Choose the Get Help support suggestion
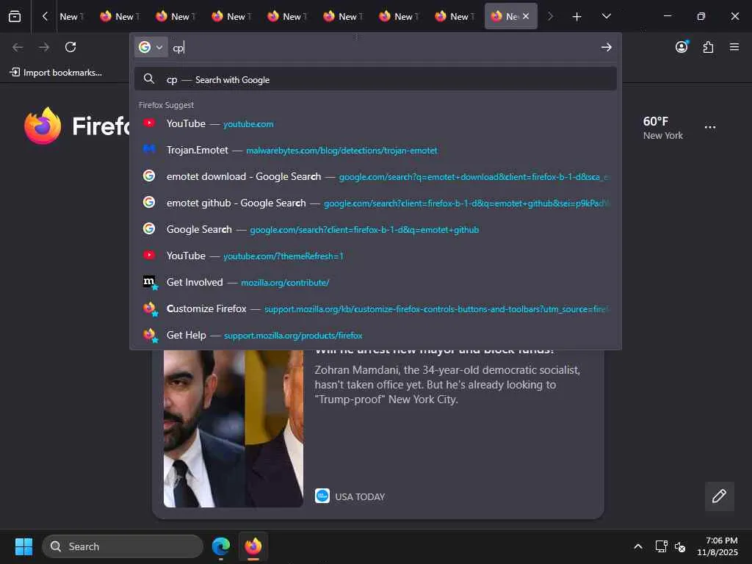Image resolution: width=752 pixels, height=564 pixels. (x=375, y=335)
